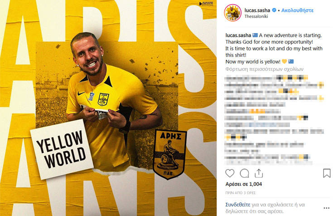Save post with the bookmark icon
This screenshot has height=216, width=333.
[x=327, y=173]
